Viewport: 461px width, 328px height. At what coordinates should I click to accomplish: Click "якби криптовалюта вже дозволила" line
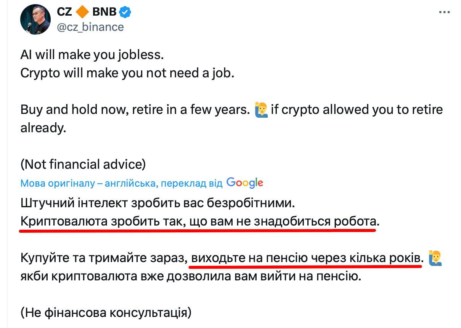click(x=190, y=276)
